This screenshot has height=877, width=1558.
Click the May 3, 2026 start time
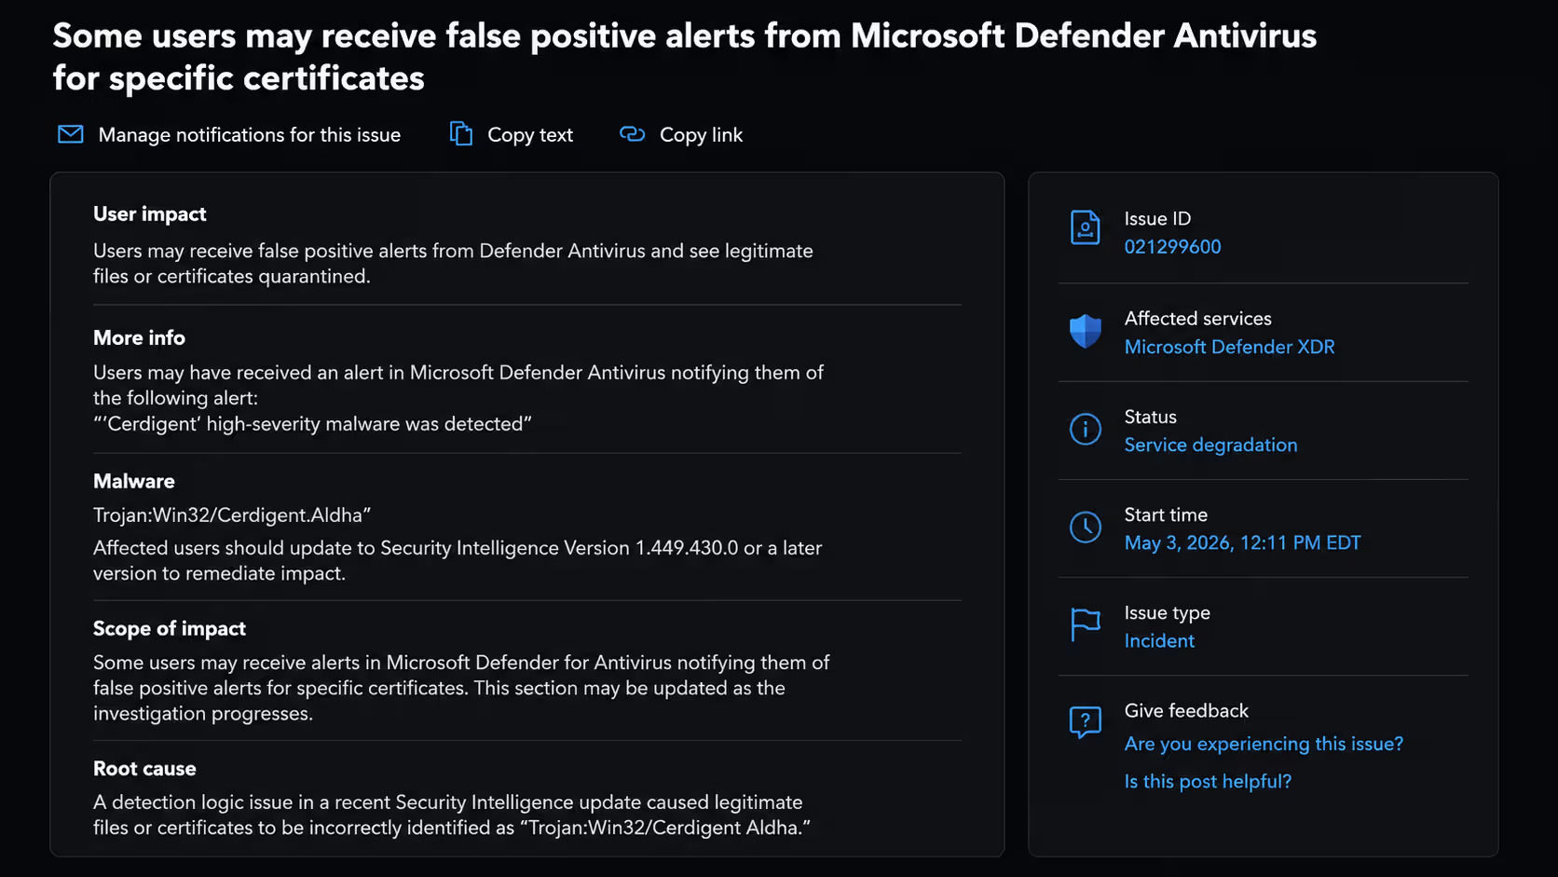tap(1242, 543)
